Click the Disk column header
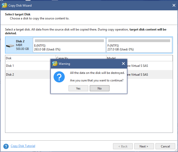The image size is (178, 152). point(30,58)
